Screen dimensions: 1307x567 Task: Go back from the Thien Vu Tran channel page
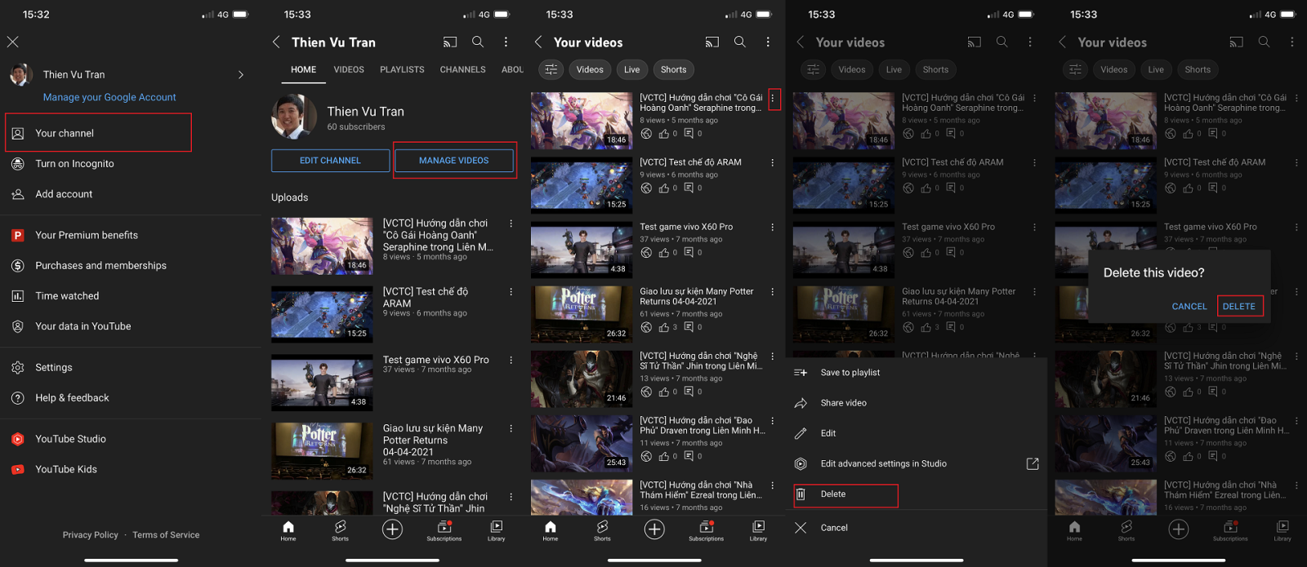[x=276, y=42]
